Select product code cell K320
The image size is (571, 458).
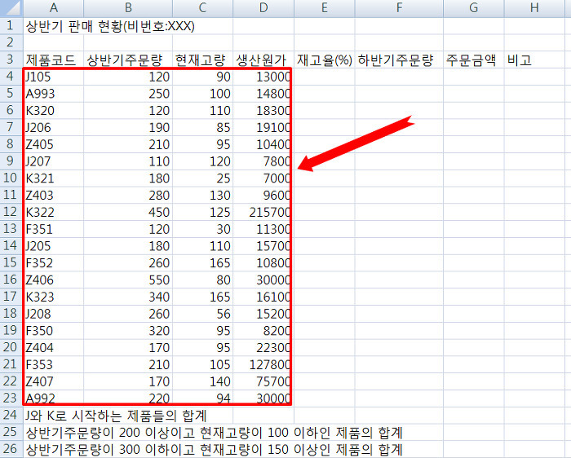click(x=53, y=110)
